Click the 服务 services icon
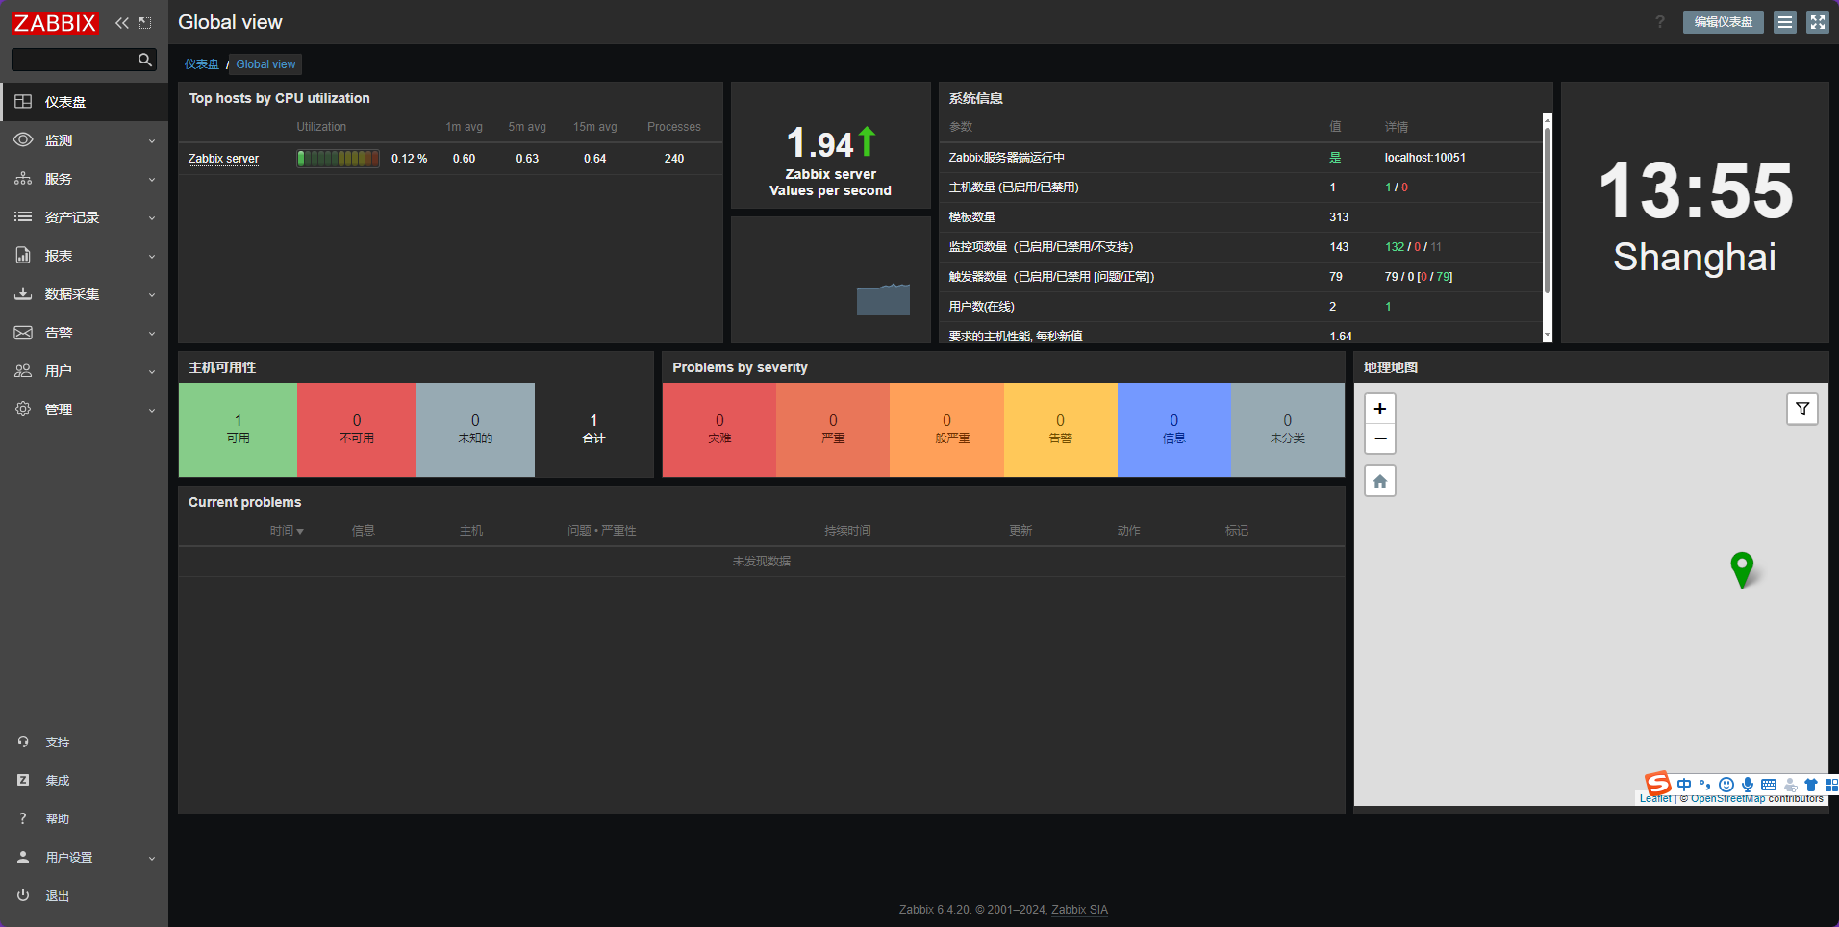 pos(23,178)
